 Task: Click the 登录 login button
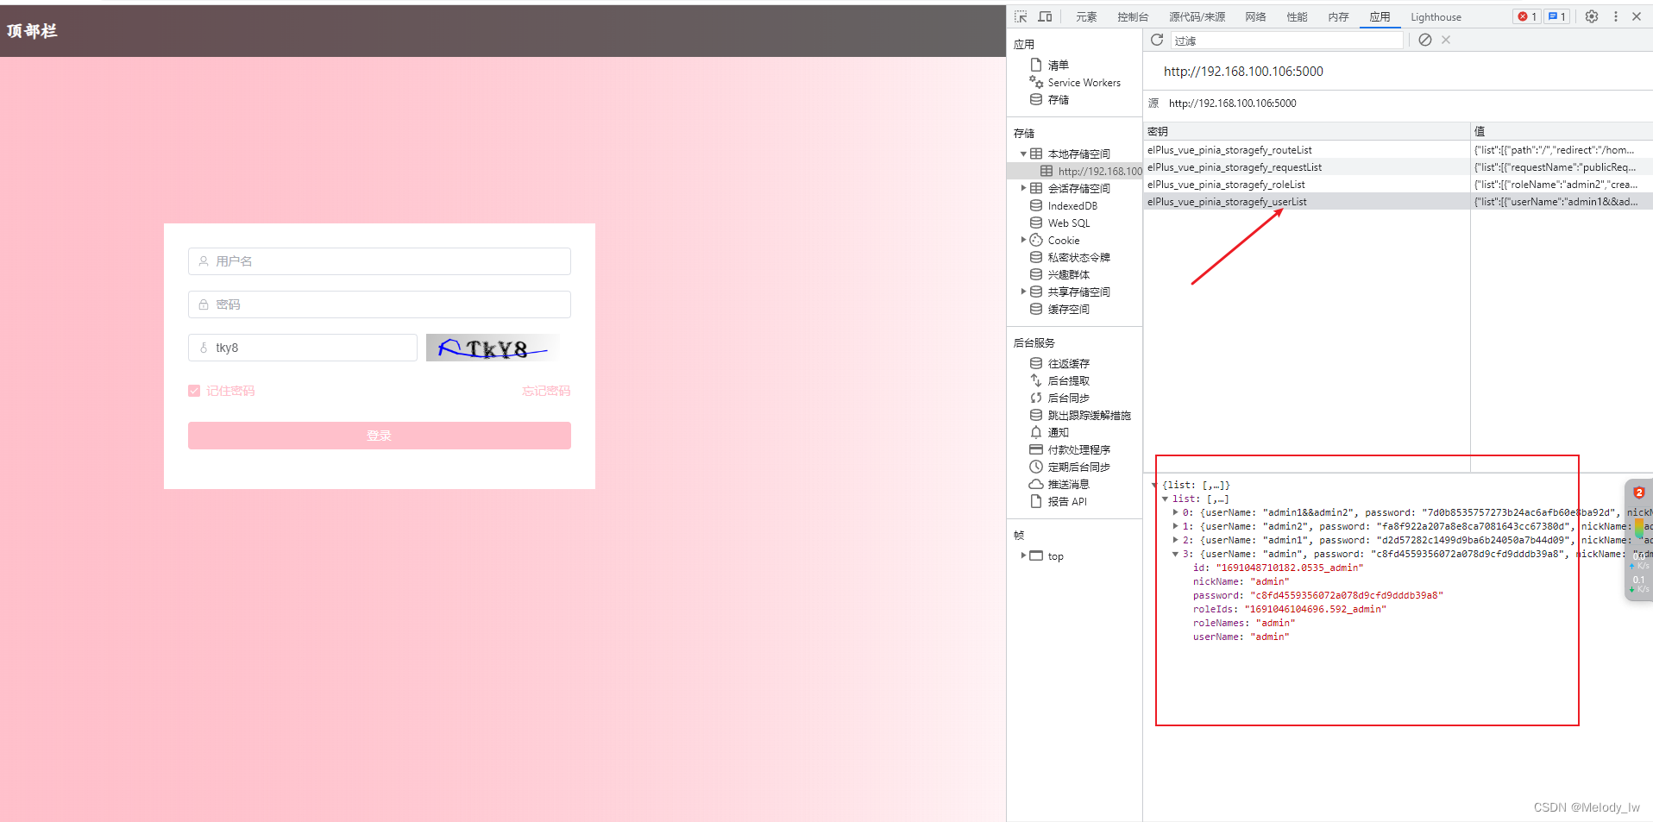click(380, 436)
